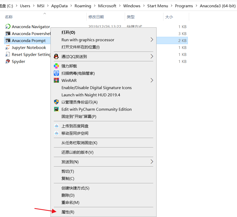Click the AppData breadcrumb segment
237x217 pixels.
coord(59,6)
